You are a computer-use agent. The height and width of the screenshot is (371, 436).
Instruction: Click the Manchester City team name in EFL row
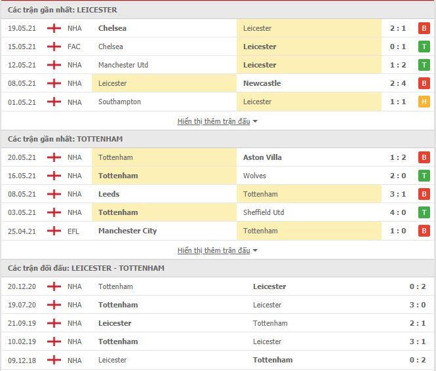(127, 231)
